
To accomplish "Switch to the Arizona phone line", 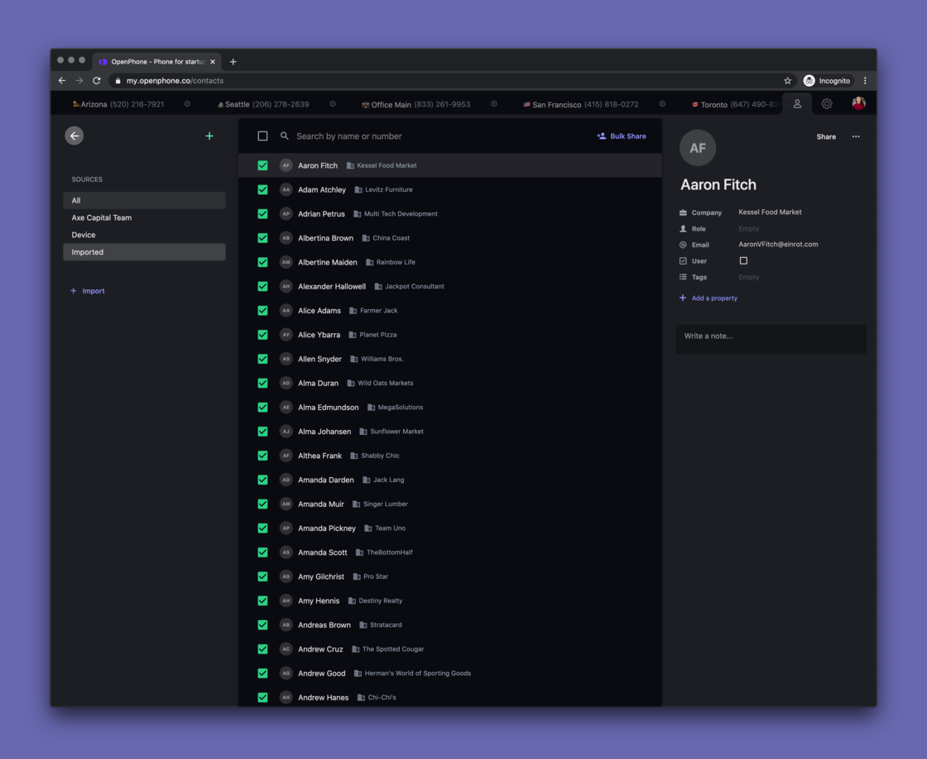I will [118, 104].
